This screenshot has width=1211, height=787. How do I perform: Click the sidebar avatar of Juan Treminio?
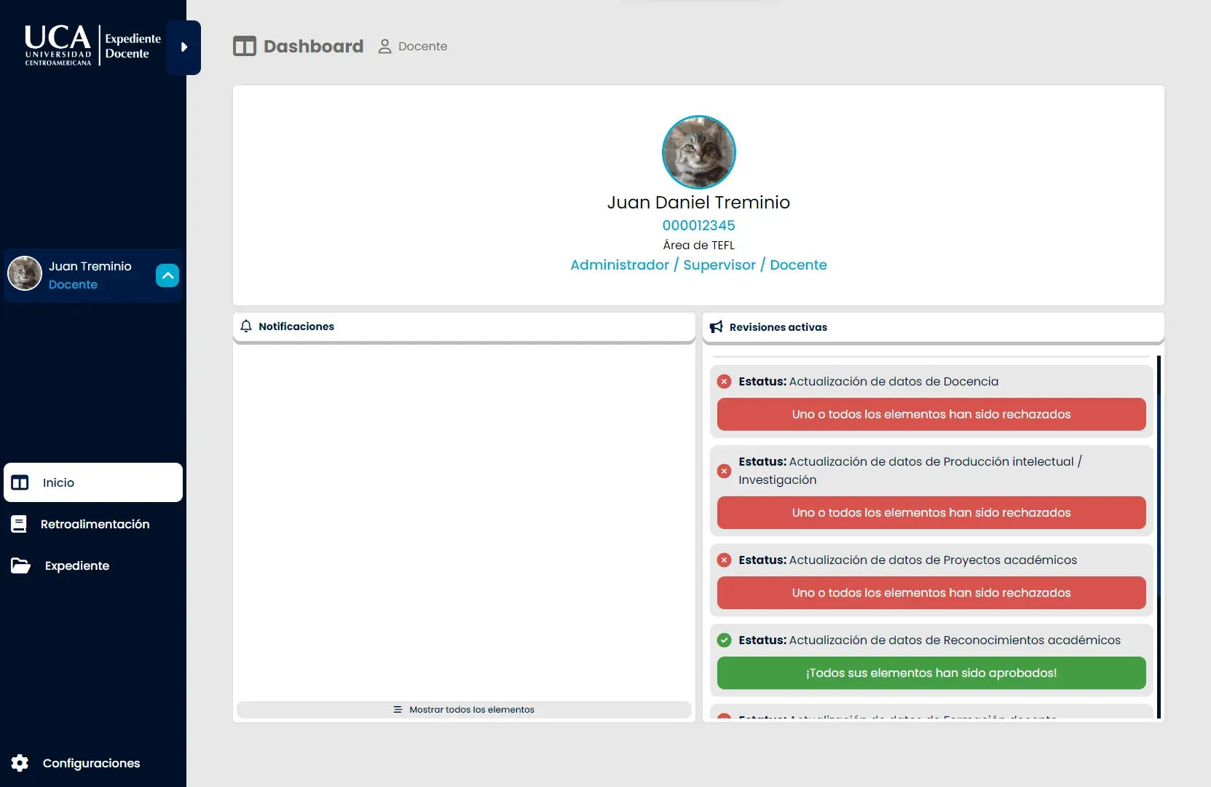pyautogui.click(x=25, y=274)
